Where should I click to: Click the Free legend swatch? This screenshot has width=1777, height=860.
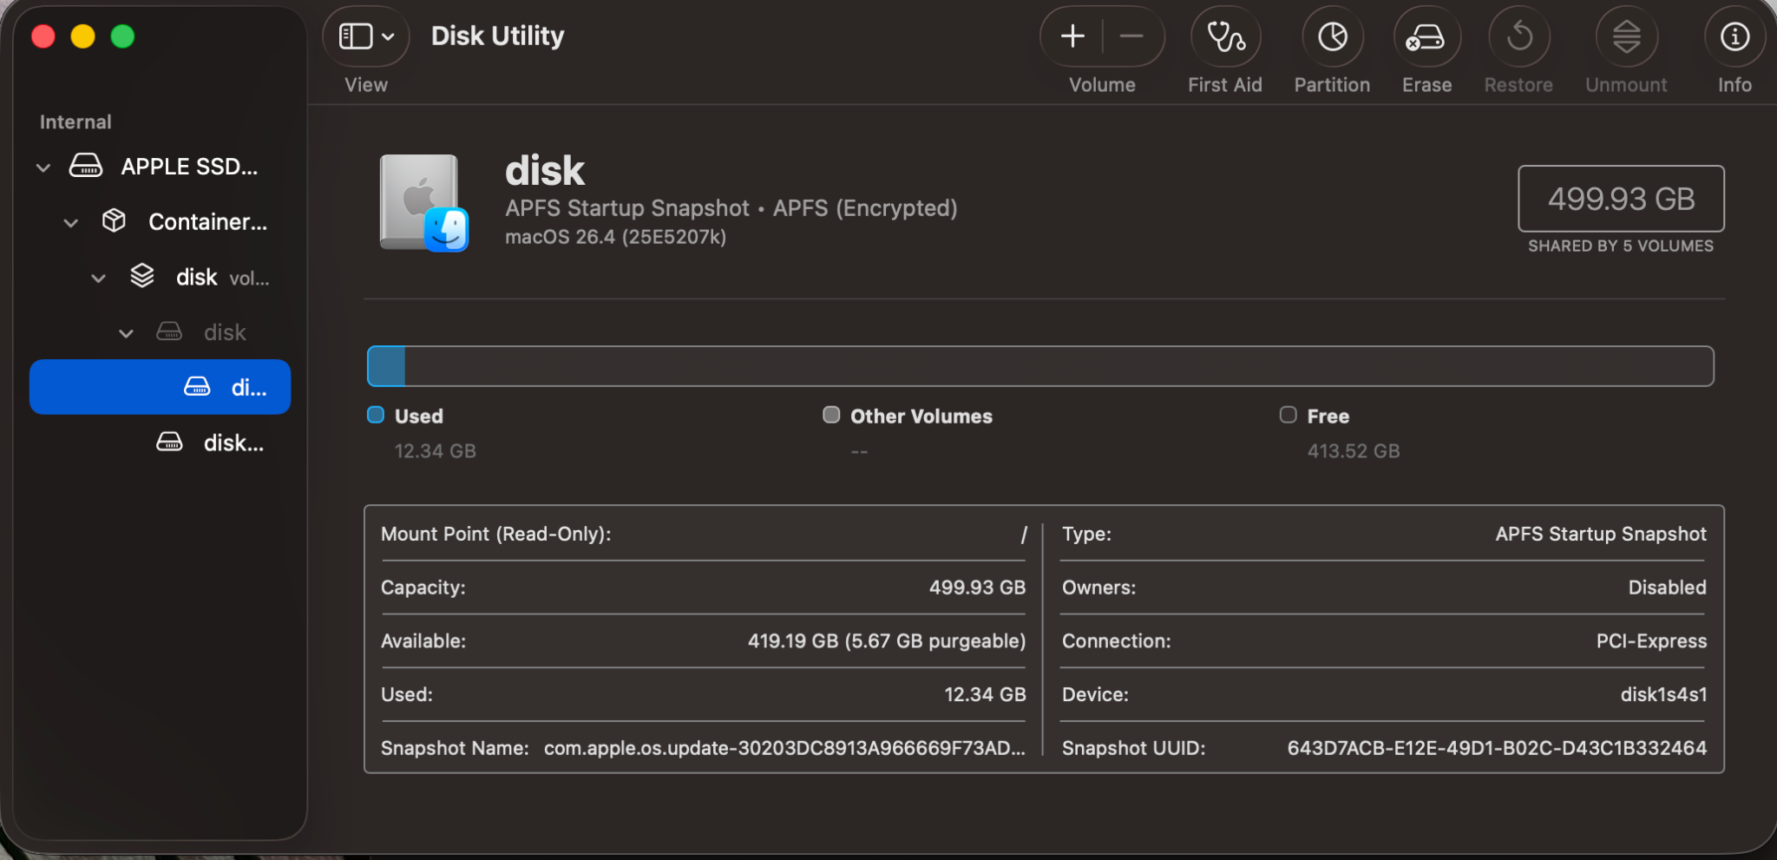pyautogui.click(x=1288, y=415)
